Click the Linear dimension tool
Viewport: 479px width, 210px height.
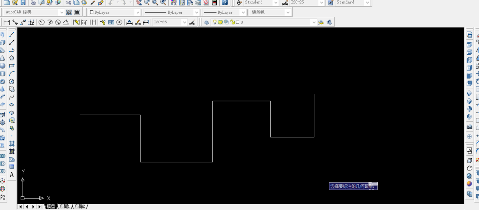pyautogui.click(x=6, y=22)
